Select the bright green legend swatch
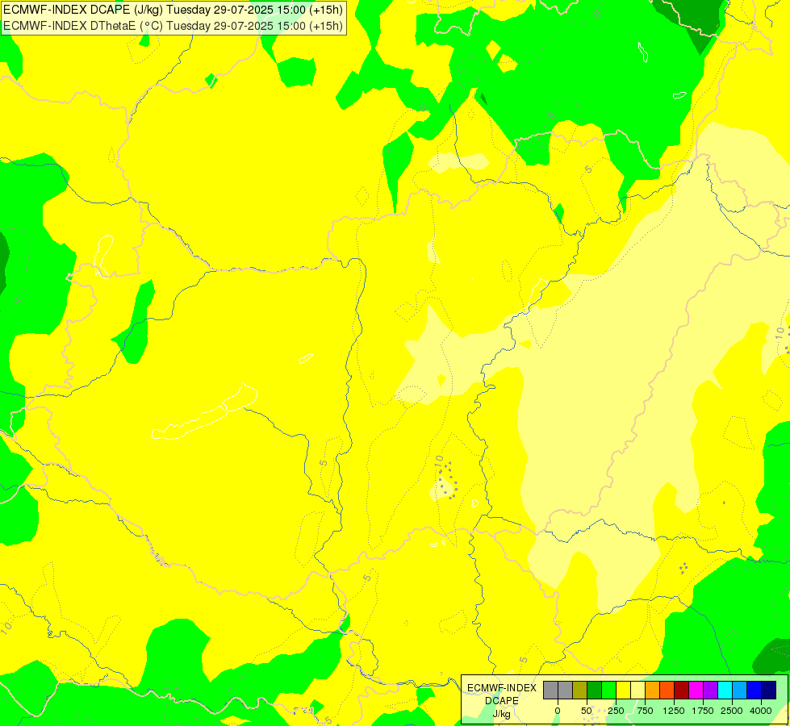Image resolution: width=790 pixels, height=726 pixels. coord(608,690)
